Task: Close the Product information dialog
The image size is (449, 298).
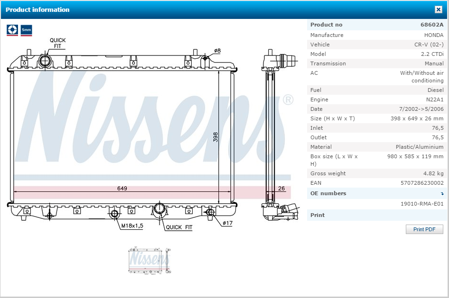Action: coord(439,10)
